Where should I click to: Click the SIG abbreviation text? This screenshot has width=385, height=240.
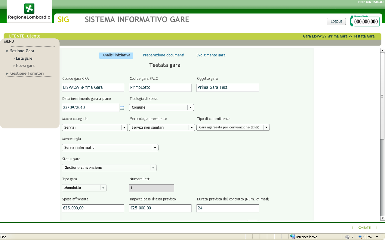[63, 19]
